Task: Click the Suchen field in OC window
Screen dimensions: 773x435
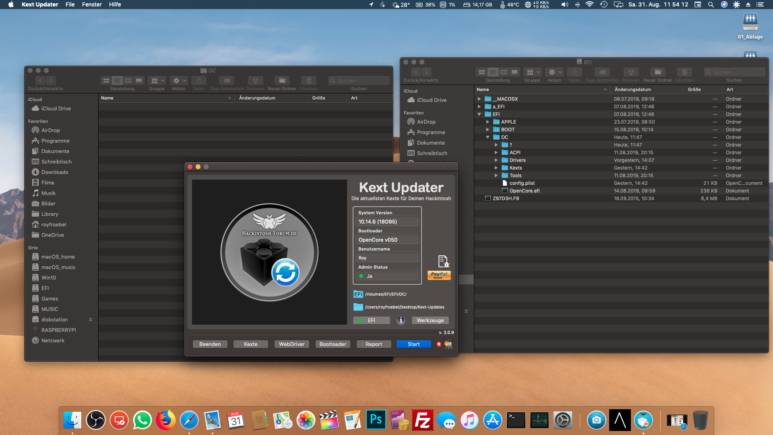Action: tap(359, 81)
